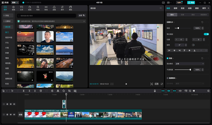
Task: Adjust the 不透明度 opacity slider
Action: coord(183,70)
